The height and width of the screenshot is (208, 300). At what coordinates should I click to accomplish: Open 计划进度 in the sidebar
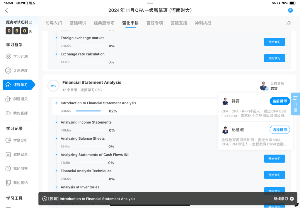(x=17, y=71)
